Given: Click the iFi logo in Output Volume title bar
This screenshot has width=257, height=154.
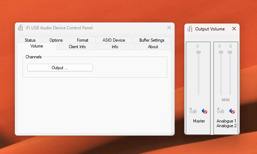Looking at the screenshot, I should [190, 29].
